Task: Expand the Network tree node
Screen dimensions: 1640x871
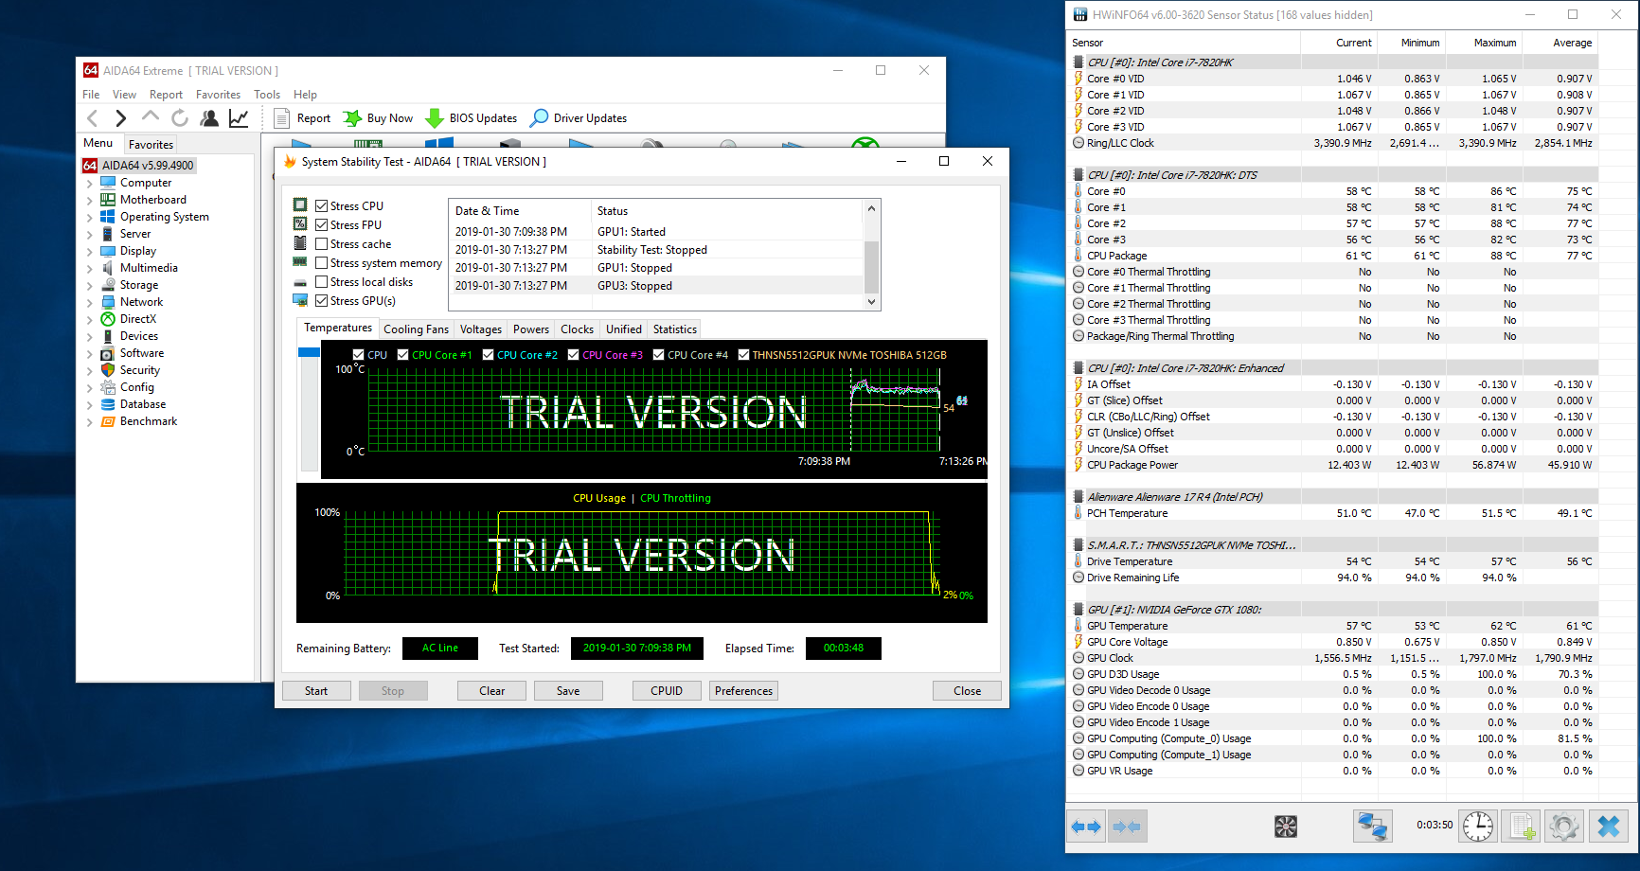Action: pyautogui.click(x=90, y=303)
